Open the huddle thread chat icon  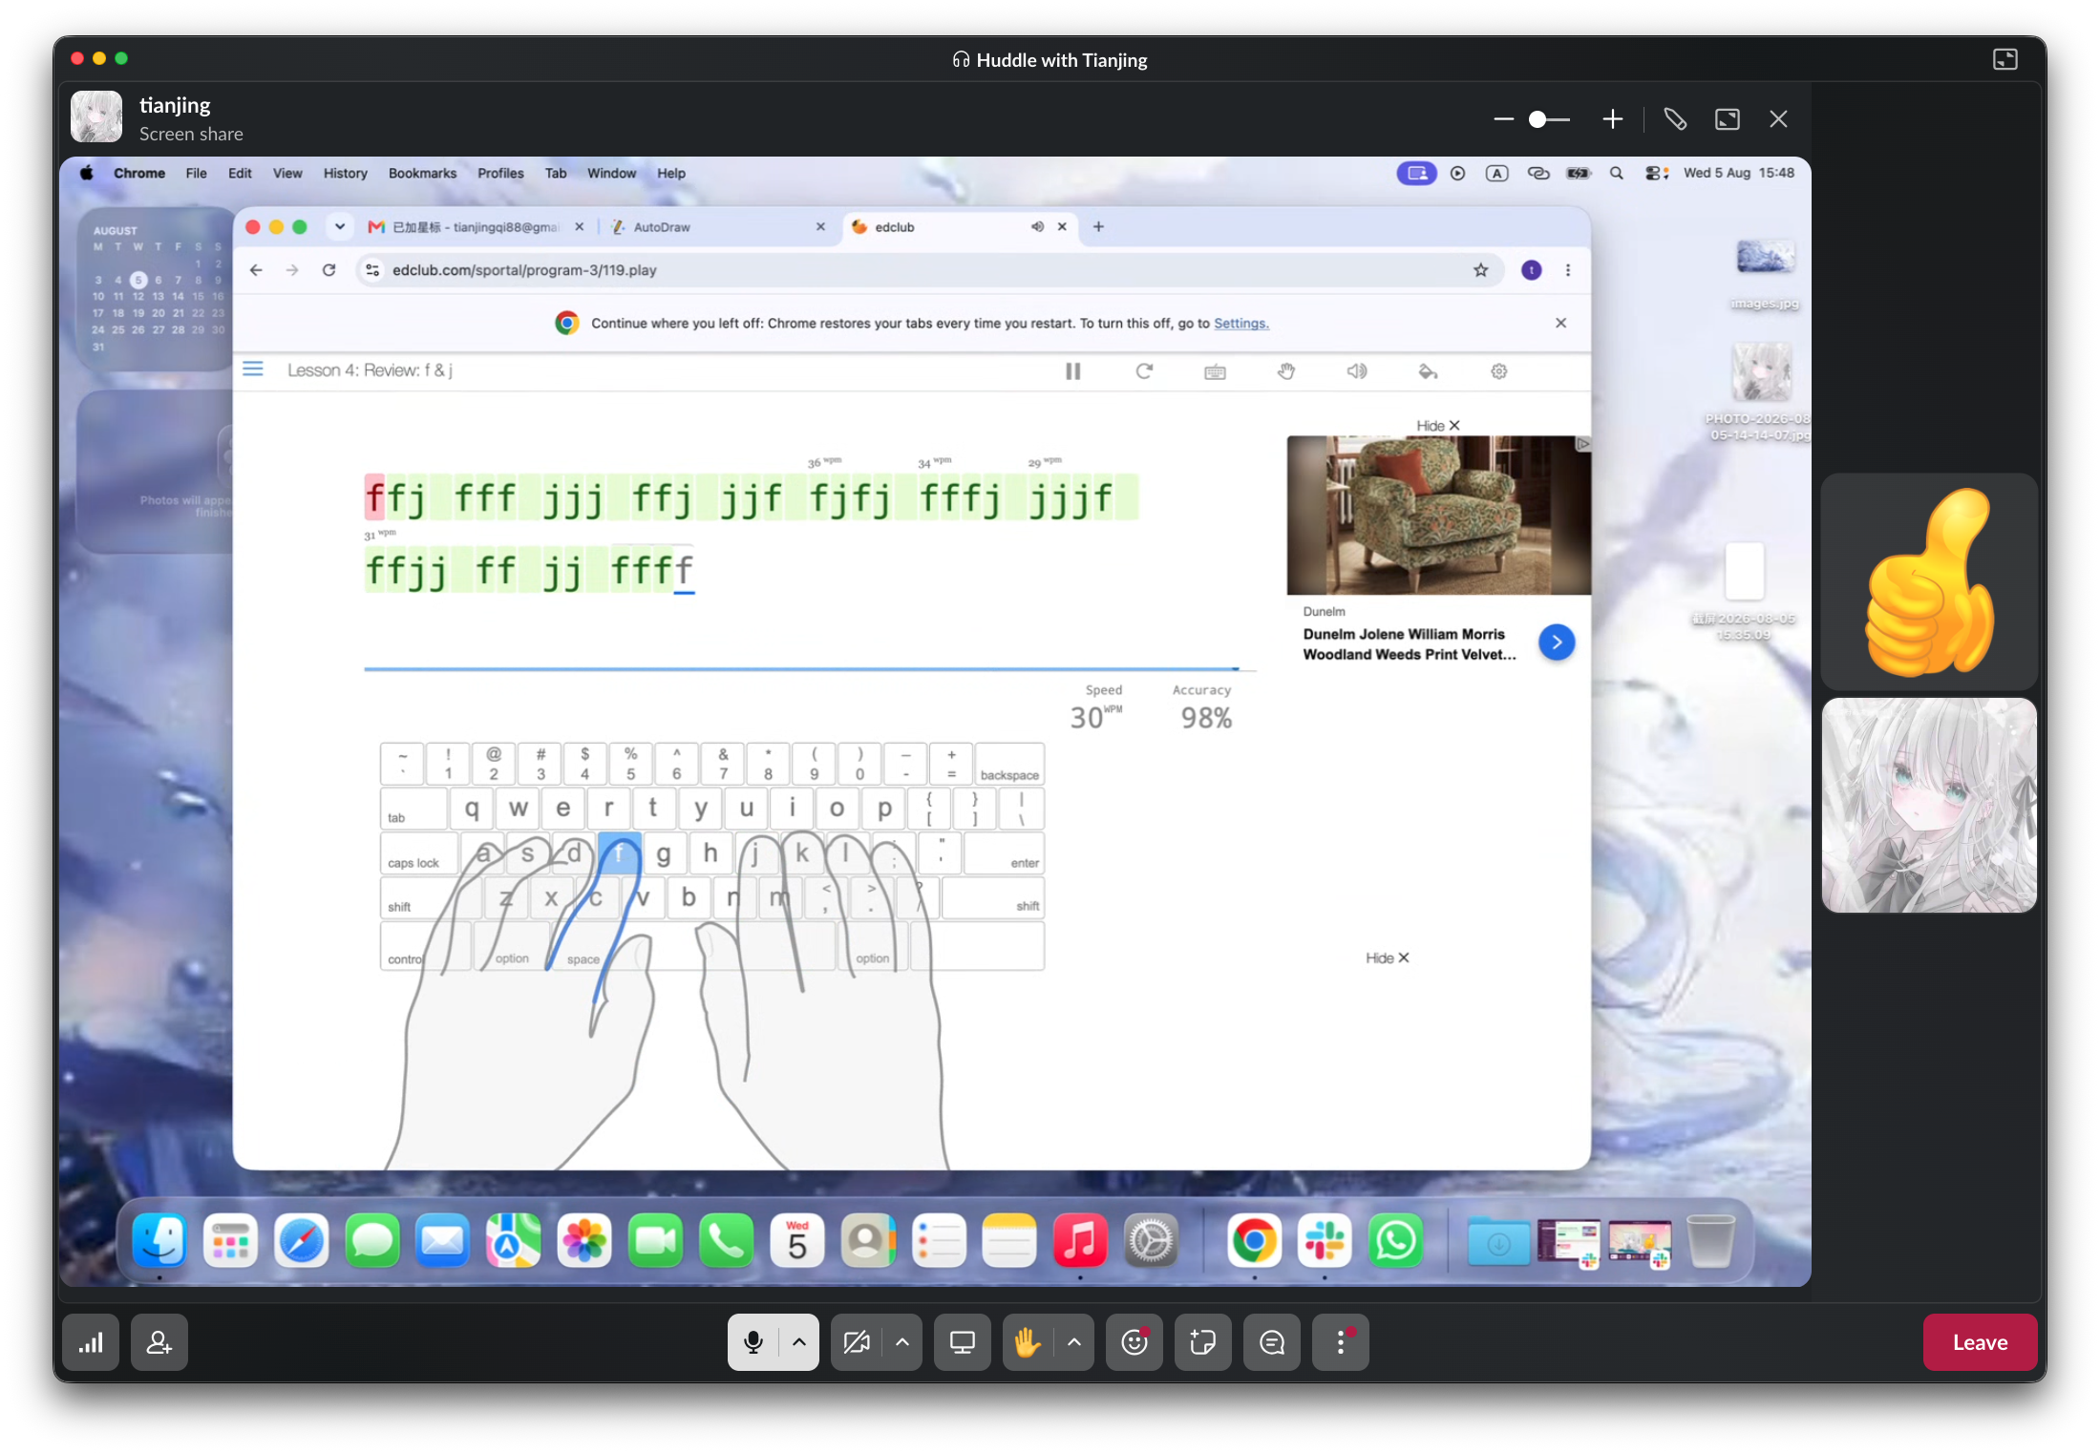point(1272,1343)
